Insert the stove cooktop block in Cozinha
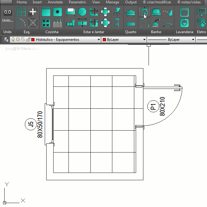Viewport: 207px width, 207px height. click(x=46, y=23)
